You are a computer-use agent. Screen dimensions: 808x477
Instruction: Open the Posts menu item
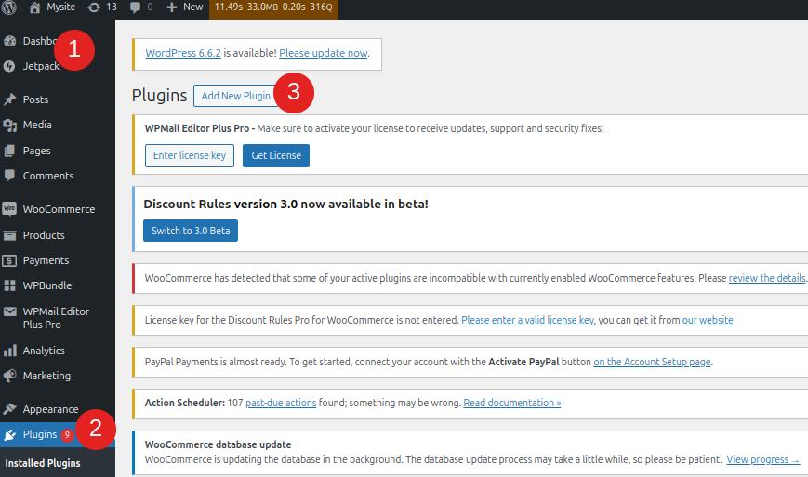35,99
